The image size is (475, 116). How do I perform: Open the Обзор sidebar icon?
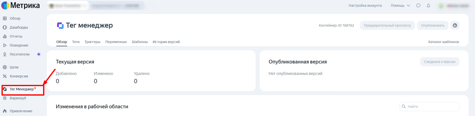click(x=5, y=18)
